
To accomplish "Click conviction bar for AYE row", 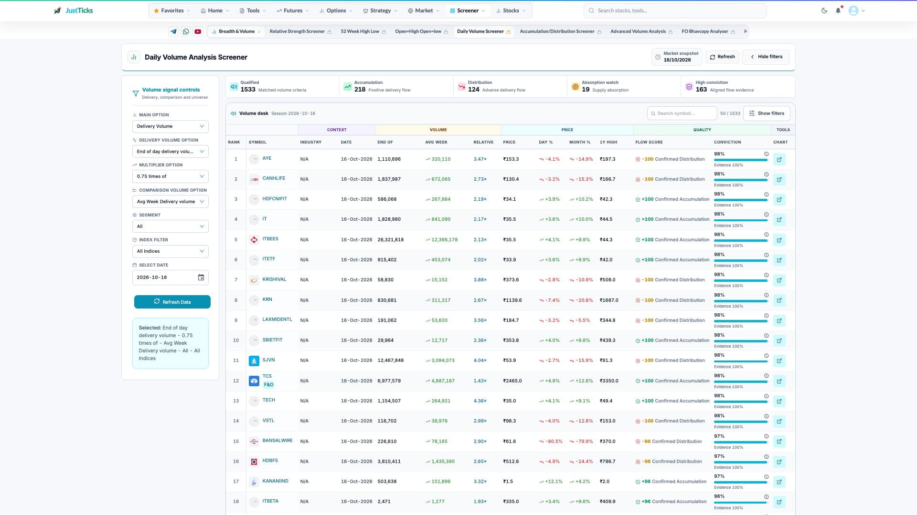I will coord(741,160).
